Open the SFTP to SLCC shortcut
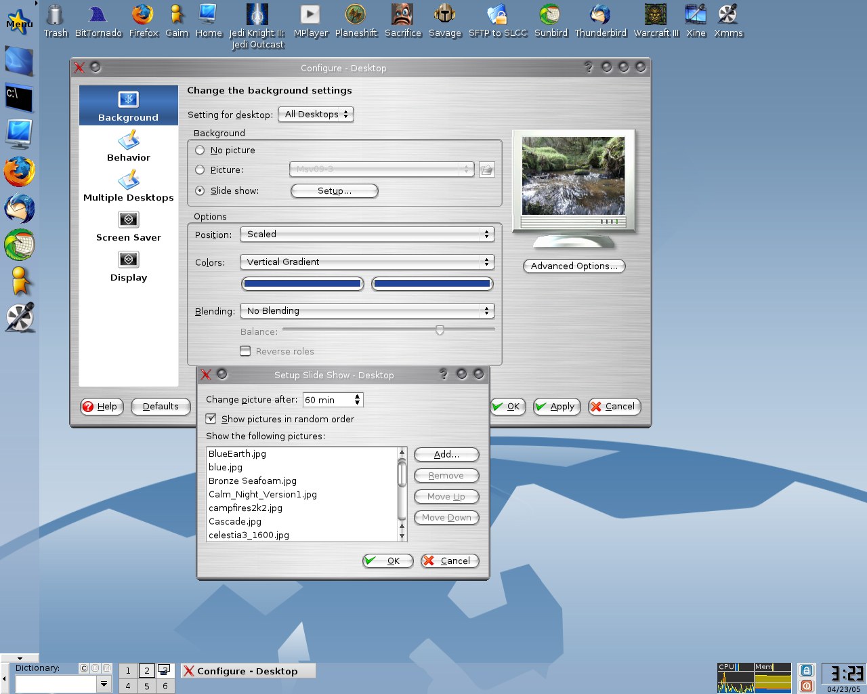Screen dimensions: 867x694 click(x=497, y=20)
